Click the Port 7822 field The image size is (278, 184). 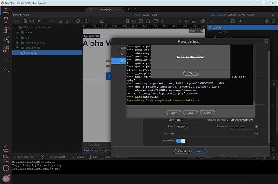pyautogui.click(x=188, y=120)
